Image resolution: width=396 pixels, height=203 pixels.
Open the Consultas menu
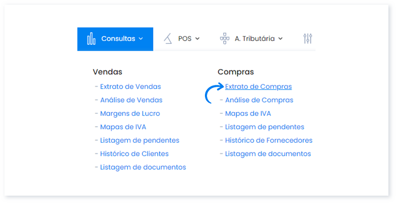[118, 39]
